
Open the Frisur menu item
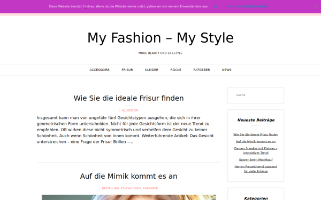127,70
